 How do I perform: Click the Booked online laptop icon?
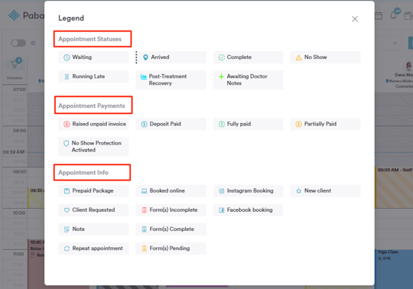pyautogui.click(x=144, y=191)
